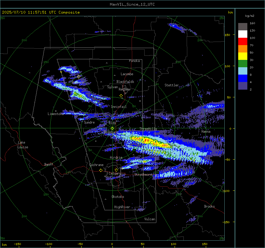Click the -100 tick on the right axis
Image resolution: width=265 pixels, height=248 pixels.
[x=226, y=191]
